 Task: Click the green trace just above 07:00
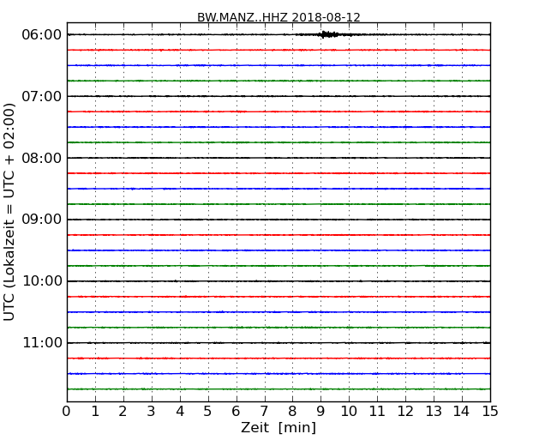point(278,81)
